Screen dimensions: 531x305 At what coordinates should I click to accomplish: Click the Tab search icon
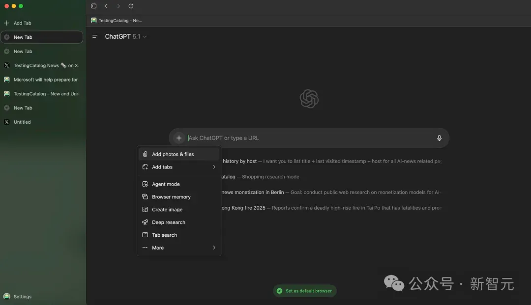(x=145, y=235)
